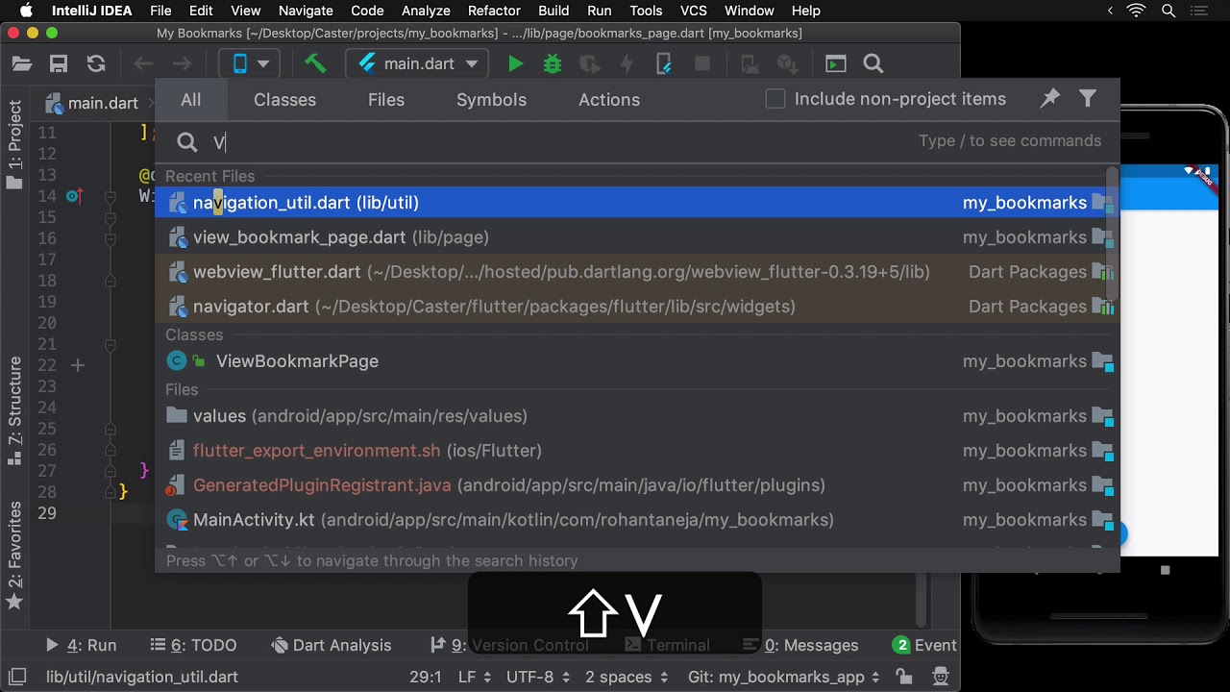This screenshot has width=1230, height=692.
Task: Switch to the Files search tab
Action: coord(386,100)
